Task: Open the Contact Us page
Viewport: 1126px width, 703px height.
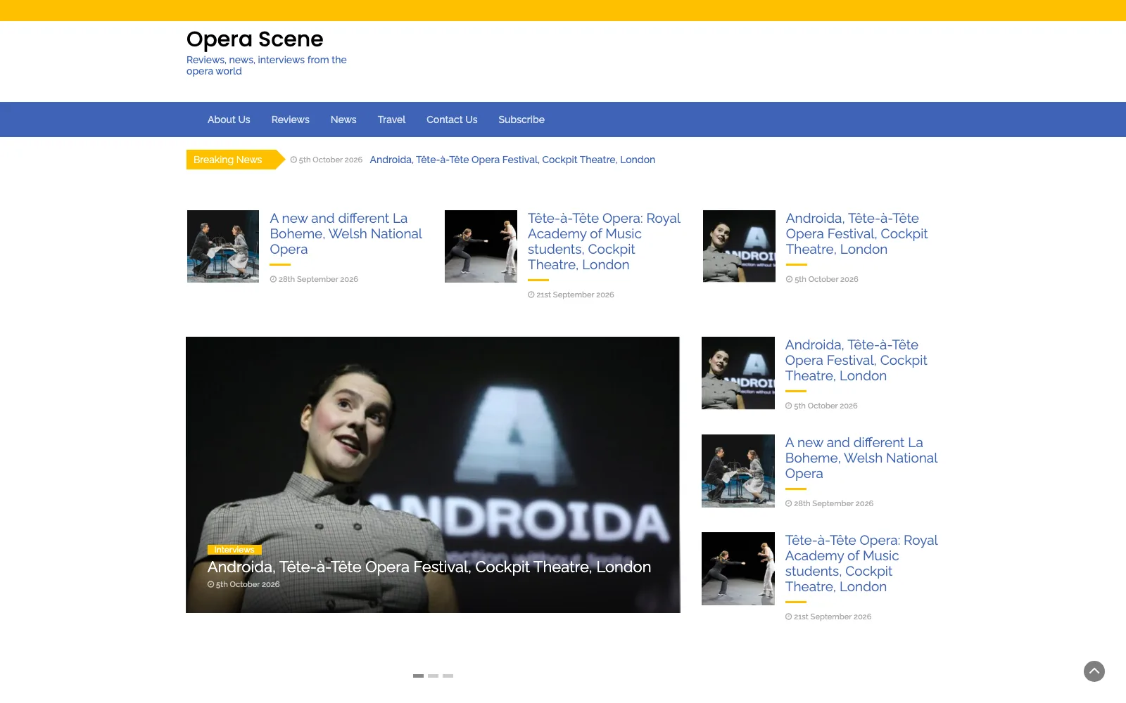Action: pos(452,120)
